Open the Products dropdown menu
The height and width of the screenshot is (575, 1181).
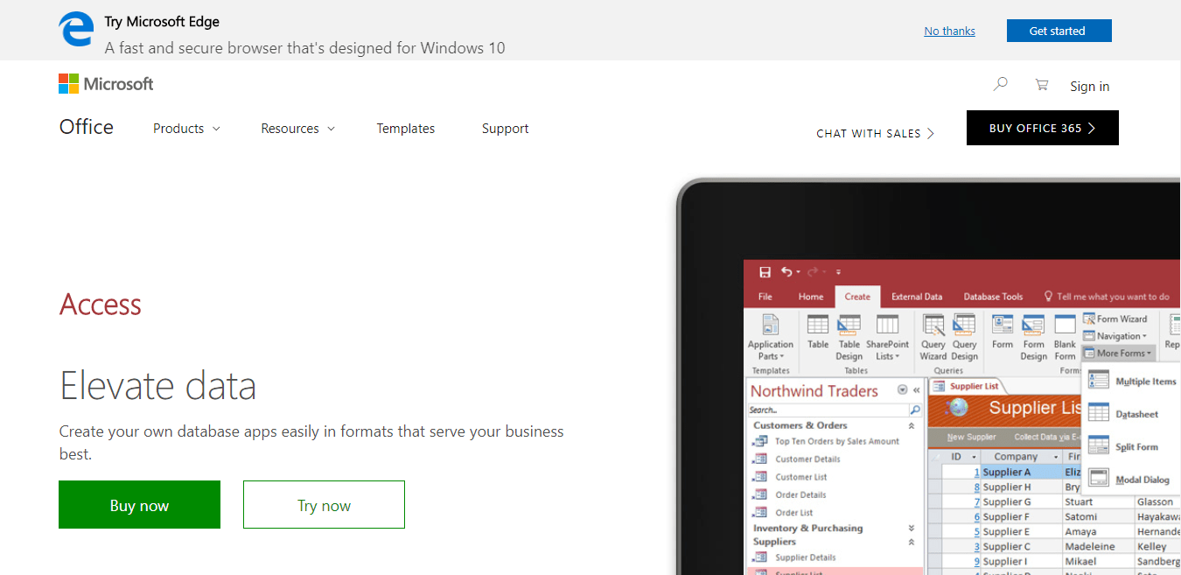point(186,129)
